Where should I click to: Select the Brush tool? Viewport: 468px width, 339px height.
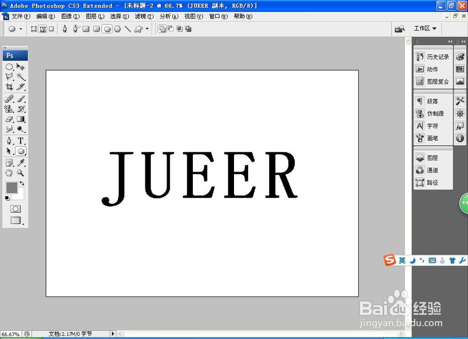click(20, 99)
